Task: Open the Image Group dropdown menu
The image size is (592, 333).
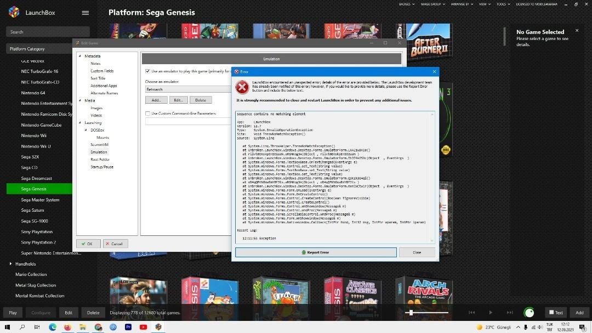Action: point(432,4)
